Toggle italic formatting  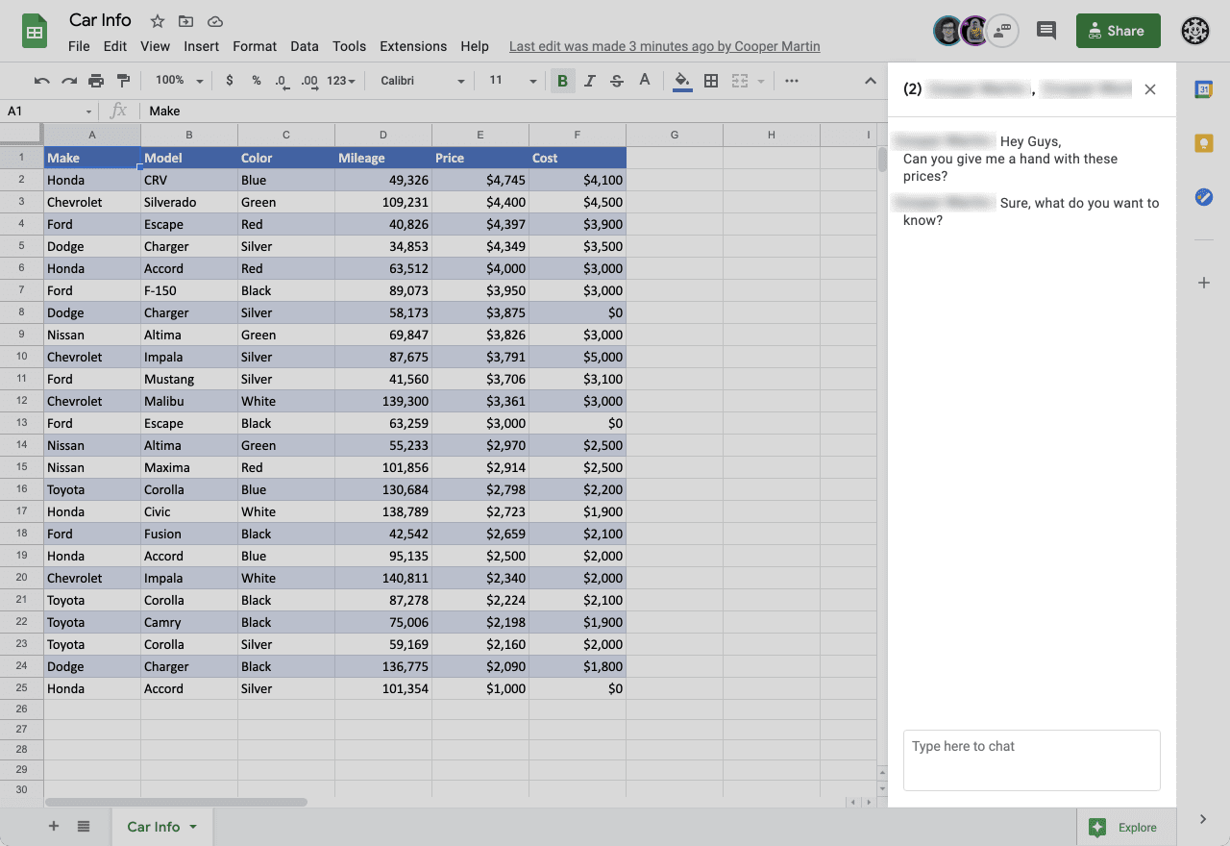pyautogui.click(x=590, y=81)
